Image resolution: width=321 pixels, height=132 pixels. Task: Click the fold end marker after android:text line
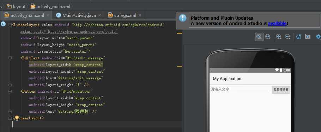[10, 111]
